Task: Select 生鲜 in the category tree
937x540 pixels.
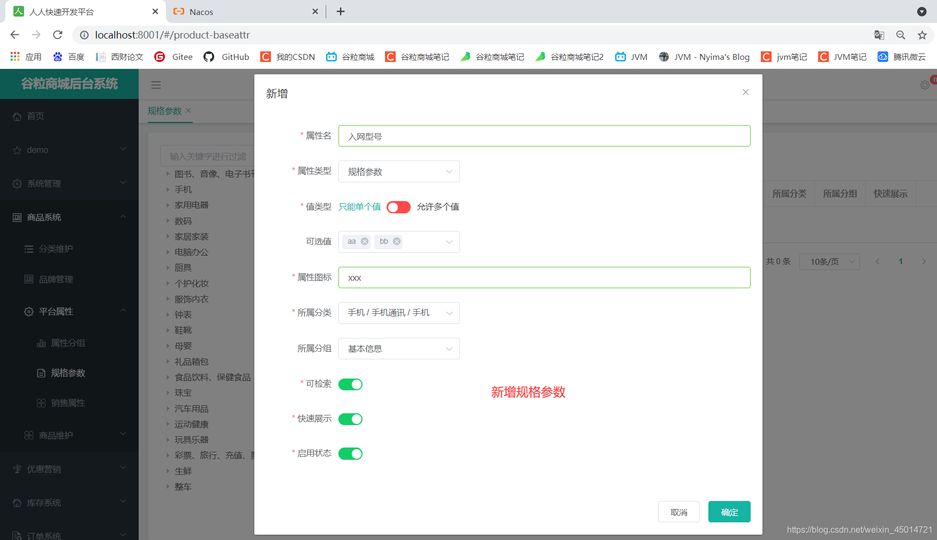Action: point(183,471)
